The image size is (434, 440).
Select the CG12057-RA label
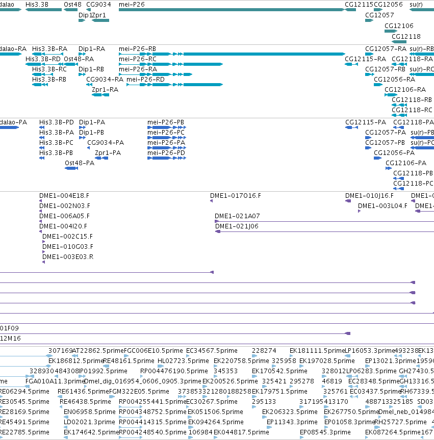pos(386,49)
